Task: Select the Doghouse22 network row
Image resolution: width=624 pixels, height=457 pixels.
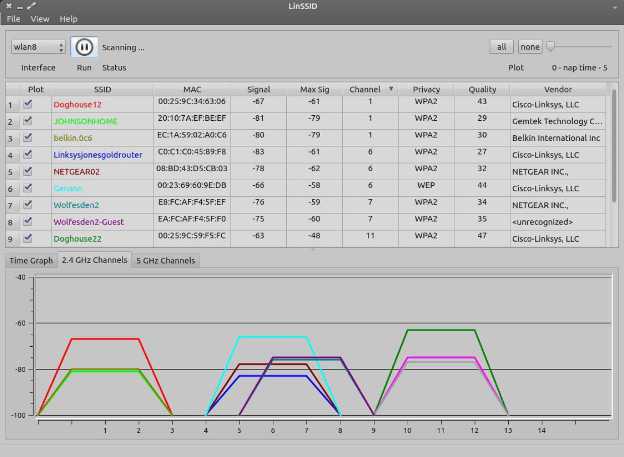Action: (x=77, y=239)
